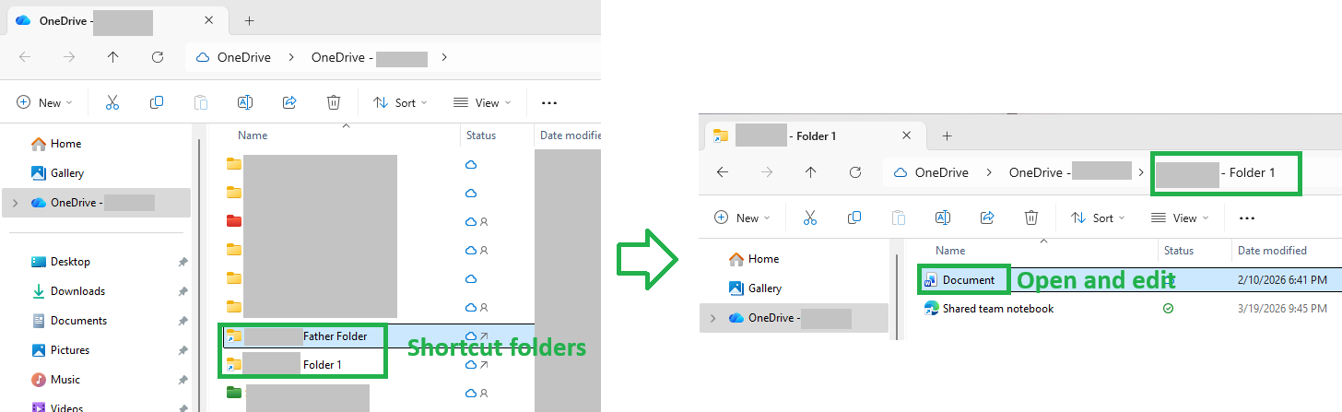1342x412 pixels.
Task: Click the Rename icon in left window toolbar
Action: 245,102
